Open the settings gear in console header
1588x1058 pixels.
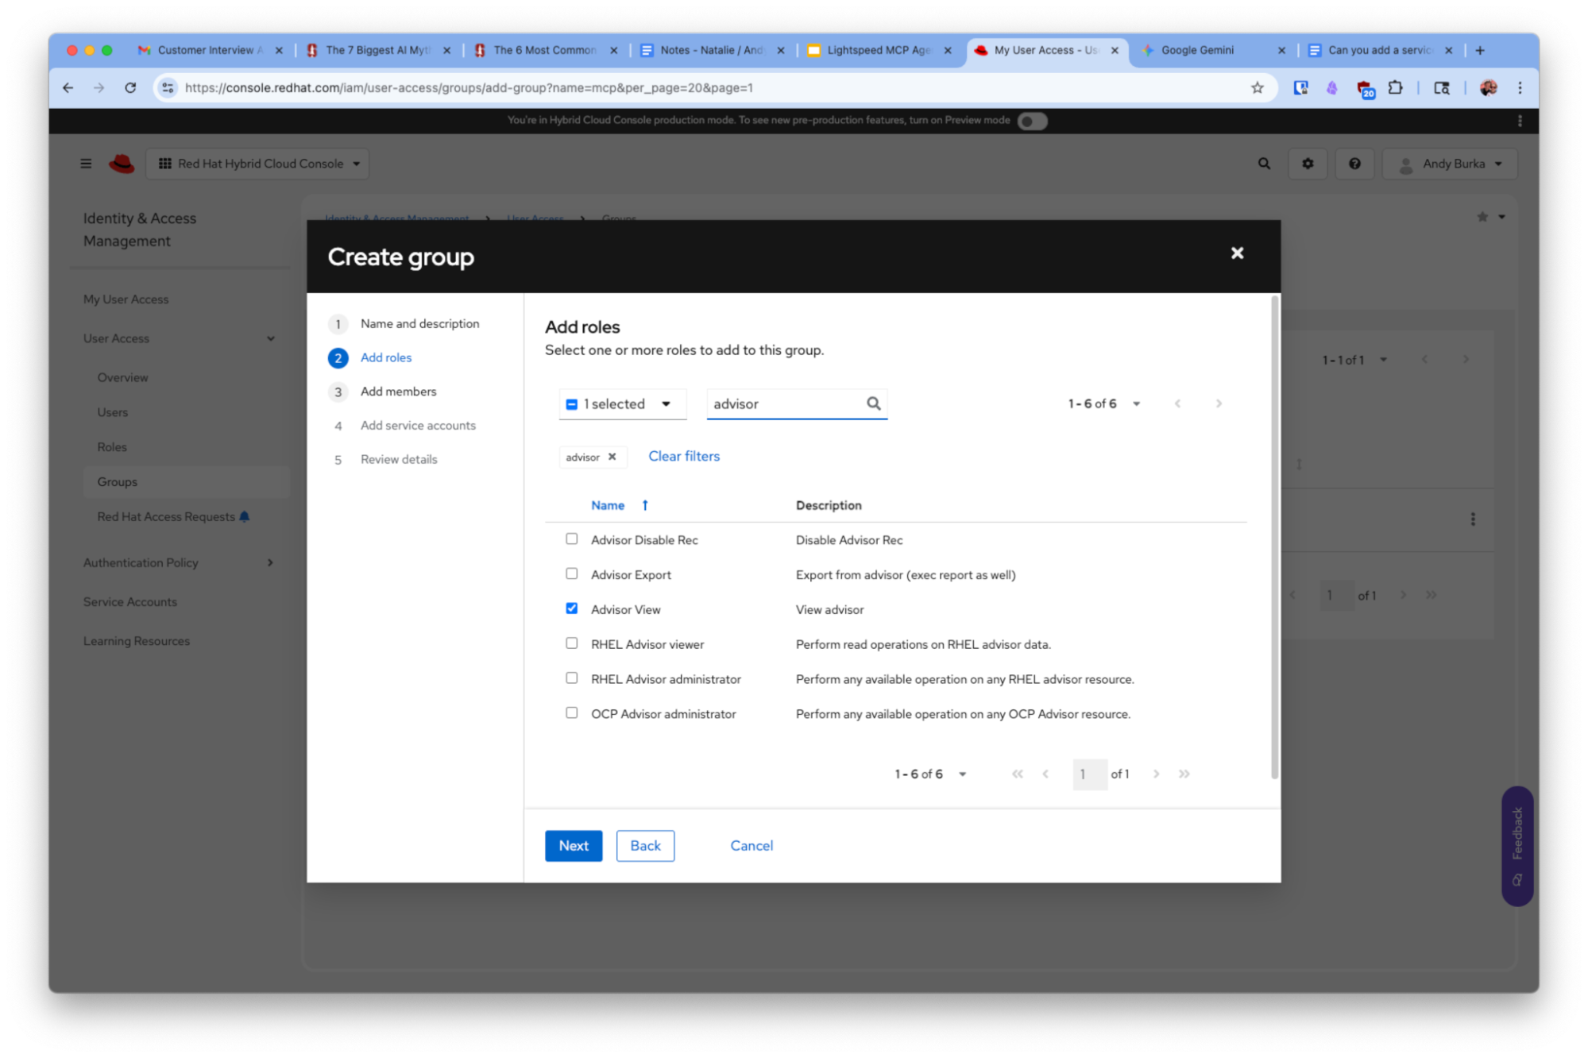tap(1308, 164)
